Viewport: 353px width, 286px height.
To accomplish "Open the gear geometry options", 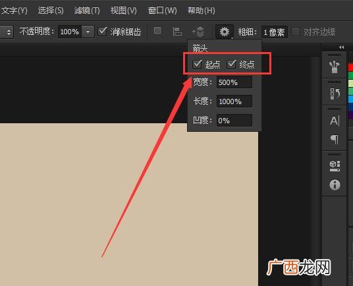I will click(x=225, y=32).
